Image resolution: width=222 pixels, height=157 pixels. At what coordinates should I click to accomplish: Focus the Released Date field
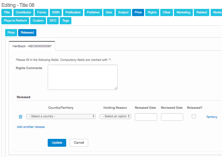[146, 117]
